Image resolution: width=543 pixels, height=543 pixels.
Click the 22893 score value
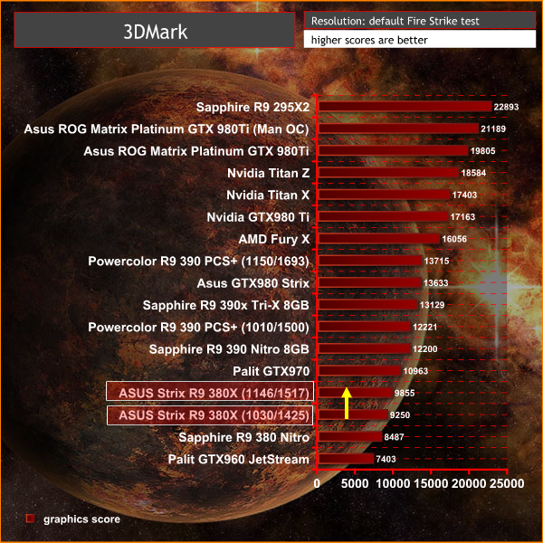(x=506, y=107)
